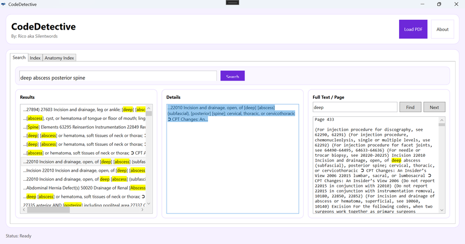Image resolution: width=465 pixels, height=244 pixels.
Task: Click the CodeDetective app icon in title bar
Action: tap(4, 4)
